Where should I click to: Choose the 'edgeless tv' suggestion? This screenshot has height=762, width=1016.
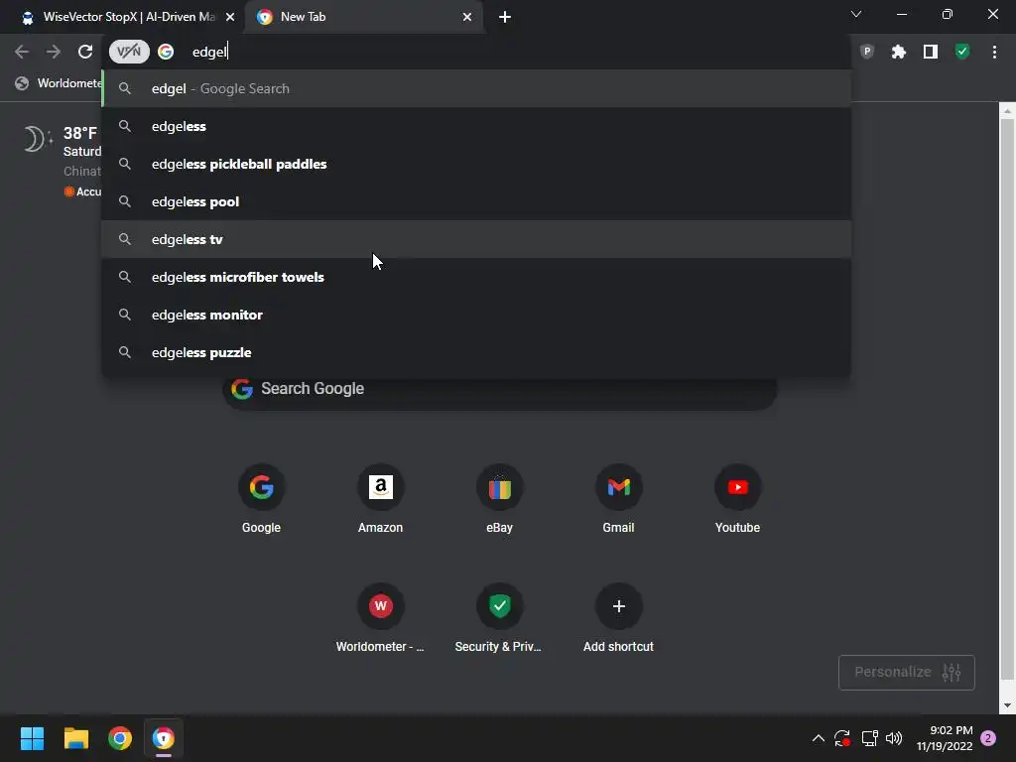pos(476,239)
